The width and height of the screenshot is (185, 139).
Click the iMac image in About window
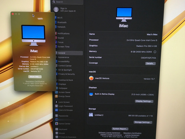[33, 35]
